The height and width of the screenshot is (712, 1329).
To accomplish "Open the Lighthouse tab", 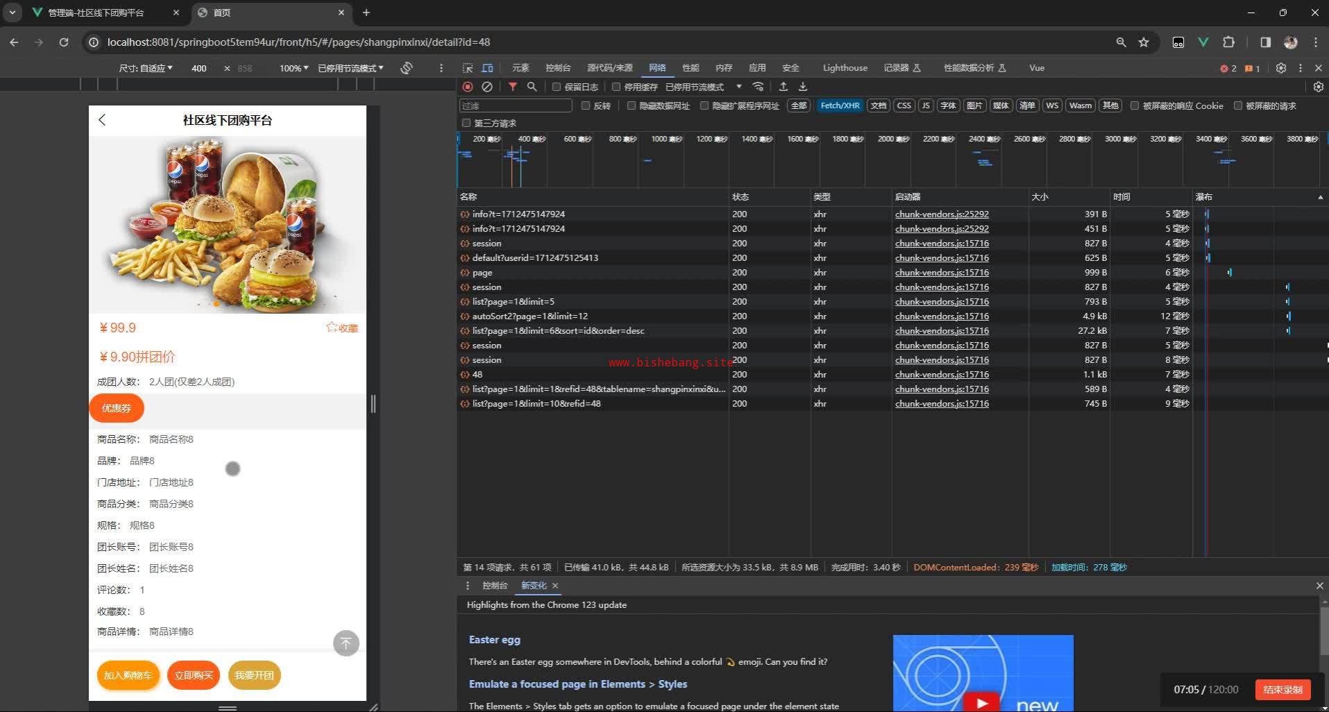I will 844,68.
